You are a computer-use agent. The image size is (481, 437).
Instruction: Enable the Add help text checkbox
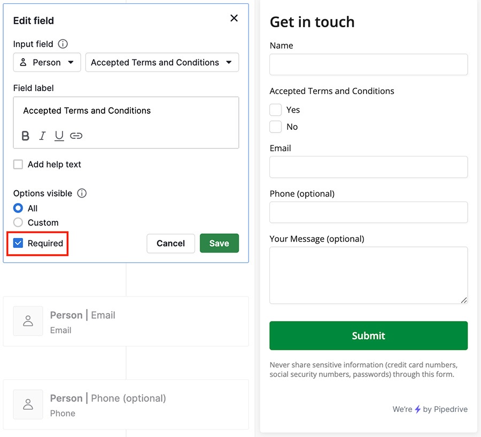pyautogui.click(x=18, y=165)
